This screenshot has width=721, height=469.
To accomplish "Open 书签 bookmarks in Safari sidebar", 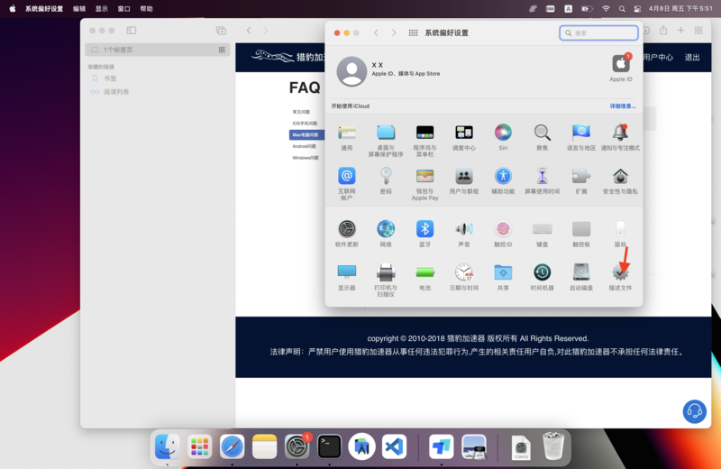I will coord(110,78).
